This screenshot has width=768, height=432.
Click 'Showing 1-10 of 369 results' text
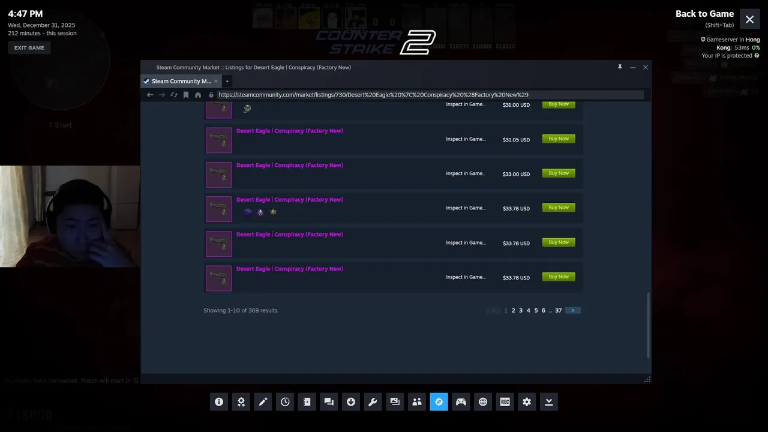point(241,310)
